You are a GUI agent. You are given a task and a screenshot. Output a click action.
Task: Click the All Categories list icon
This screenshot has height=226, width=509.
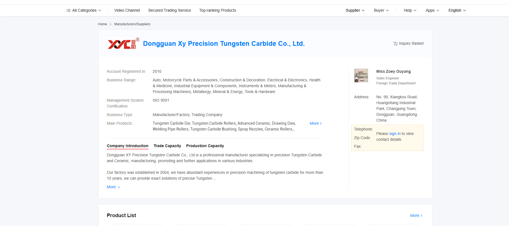68,11
